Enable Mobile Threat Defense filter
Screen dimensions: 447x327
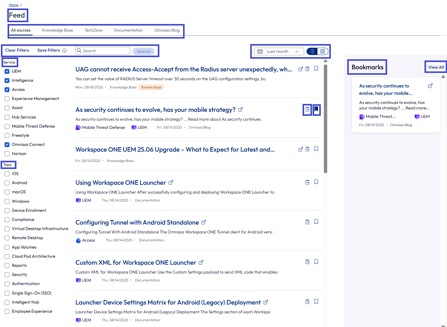pyautogui.click(x=7, y=126)
